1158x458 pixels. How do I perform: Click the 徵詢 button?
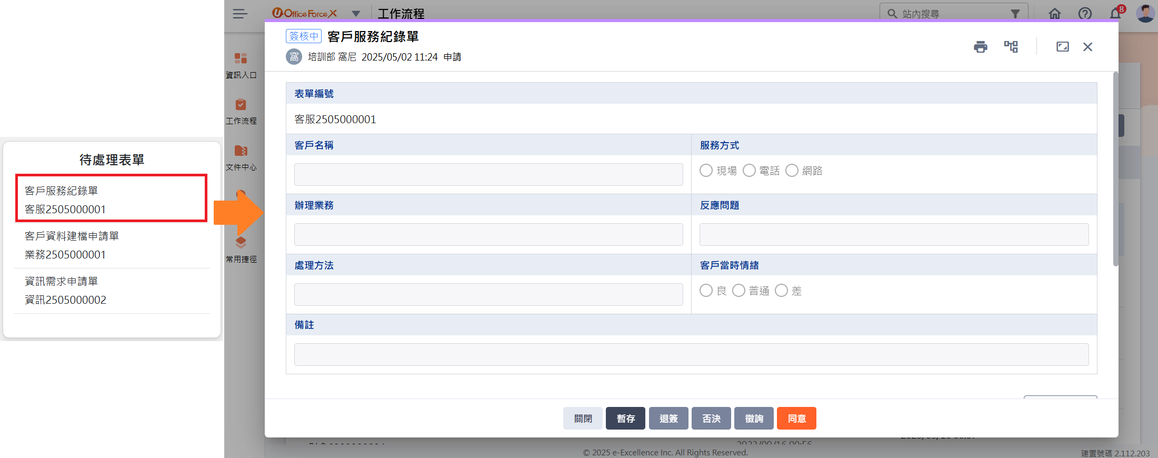[754, 419]
